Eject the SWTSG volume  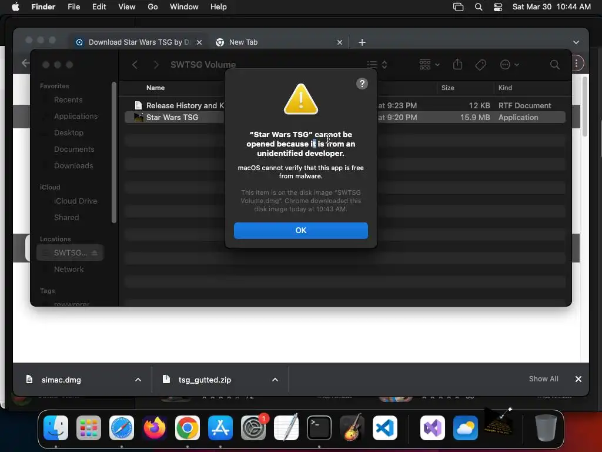tap(95, 253)
